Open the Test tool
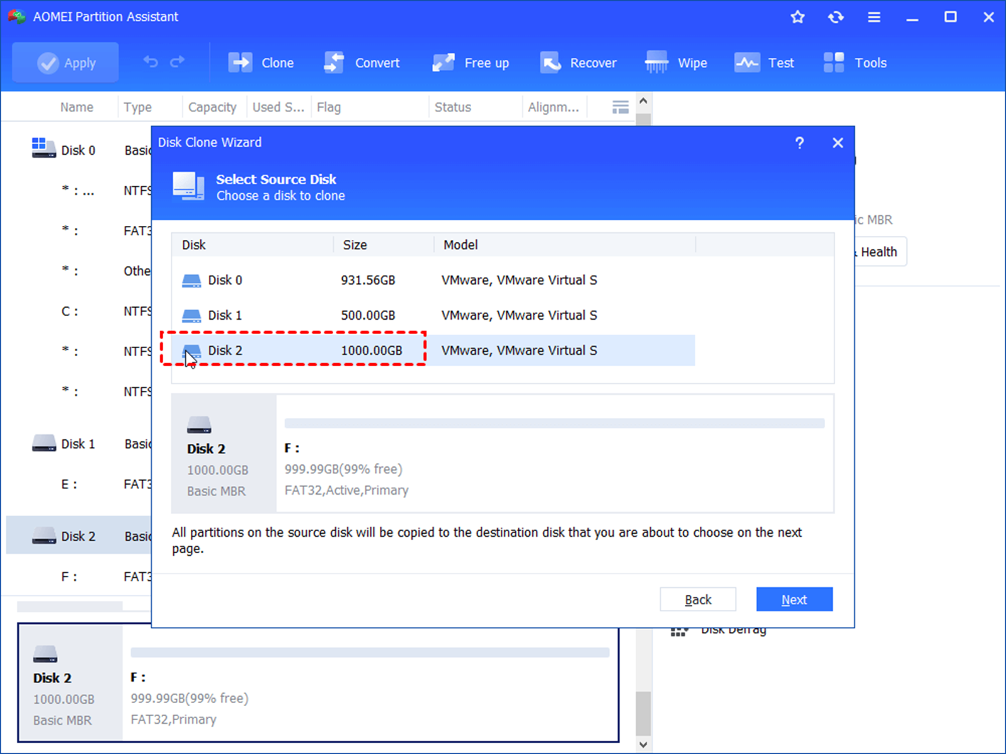Viewport: 1006px width, 754px height. pyautogui.click(x=764, y=63)
